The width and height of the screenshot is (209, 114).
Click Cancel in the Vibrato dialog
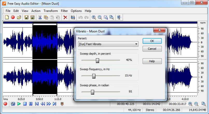[152, 49]
